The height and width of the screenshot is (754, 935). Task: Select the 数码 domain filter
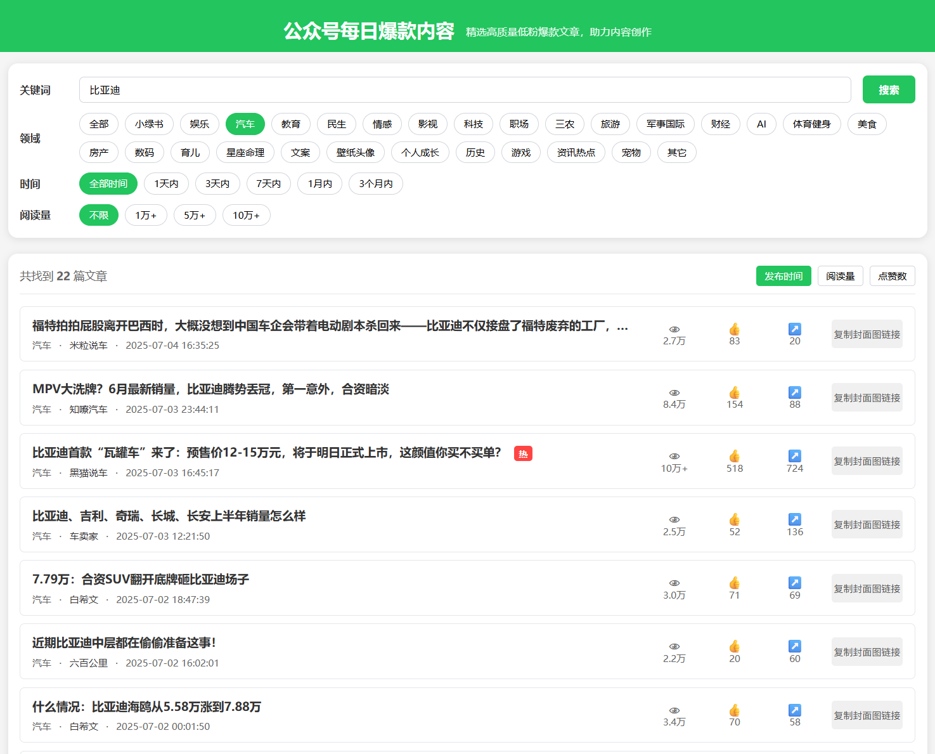coord(145,153)
